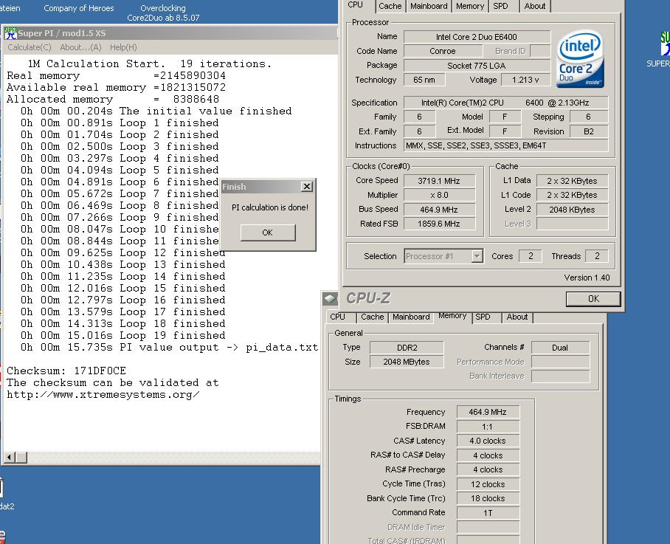
Task: Click the Technology value 65 nm
Action: 424,80
